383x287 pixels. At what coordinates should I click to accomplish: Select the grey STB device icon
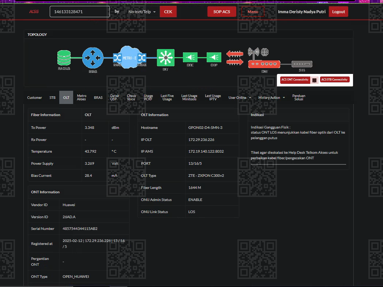click(x=302, y=64)
